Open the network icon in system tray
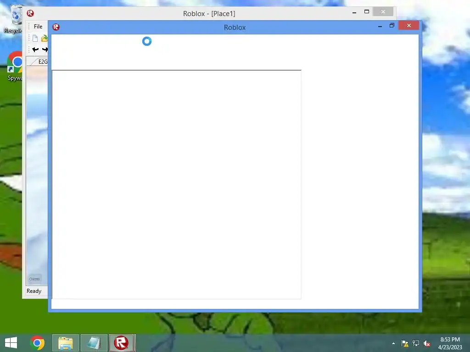This screenshot has width=470, height=352. 416,343
